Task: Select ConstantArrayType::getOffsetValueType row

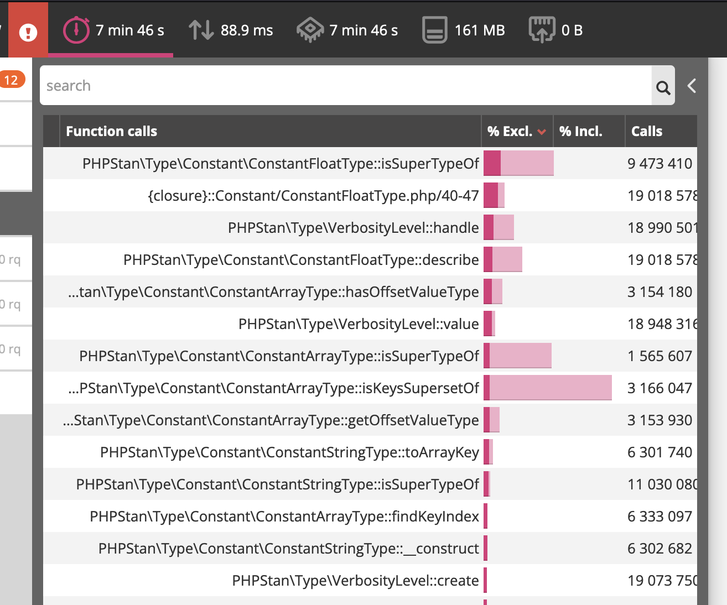Action: click(370, 420)
